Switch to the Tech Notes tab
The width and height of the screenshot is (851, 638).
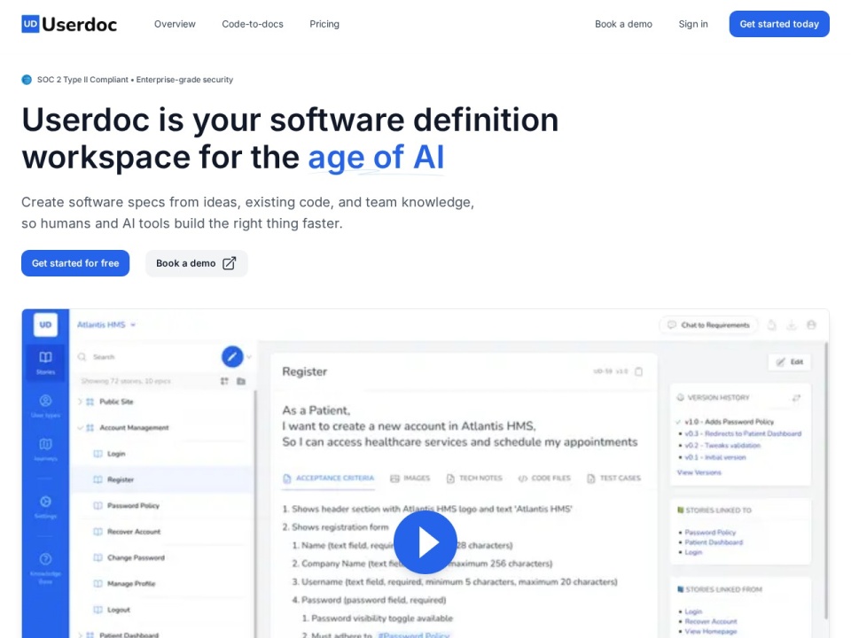(474, 478)
